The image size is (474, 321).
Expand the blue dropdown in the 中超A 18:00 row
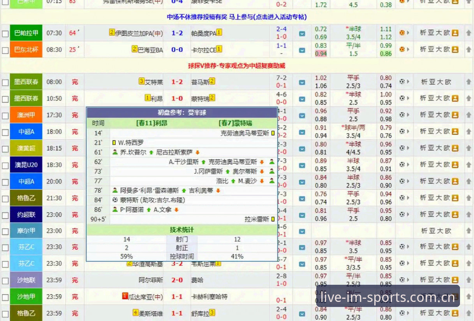[302, 132]
